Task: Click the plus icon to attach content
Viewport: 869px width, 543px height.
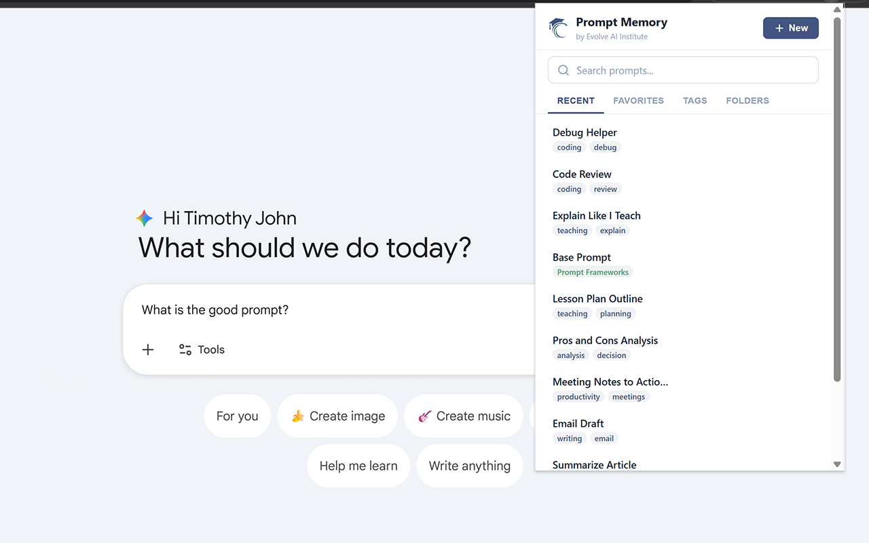Action: (x=147, y=349)
